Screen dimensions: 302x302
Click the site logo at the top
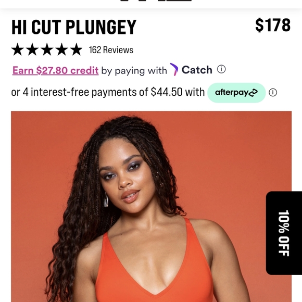click(x=156, y=1)
